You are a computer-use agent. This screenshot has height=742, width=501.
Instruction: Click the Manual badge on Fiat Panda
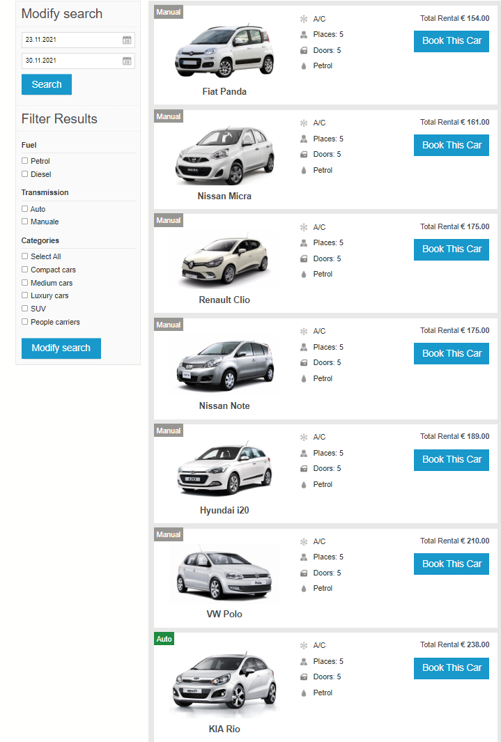pos(169,13)
